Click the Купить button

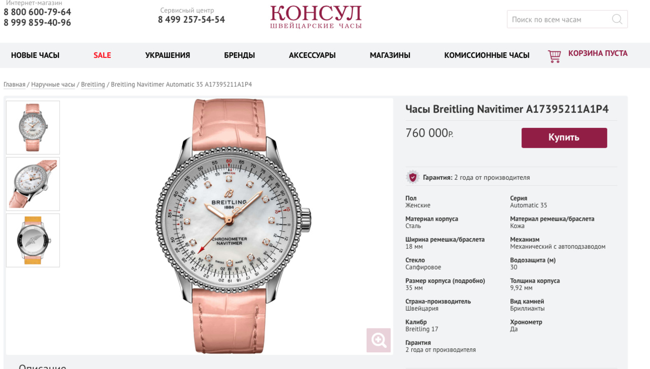tap(564, 138)
